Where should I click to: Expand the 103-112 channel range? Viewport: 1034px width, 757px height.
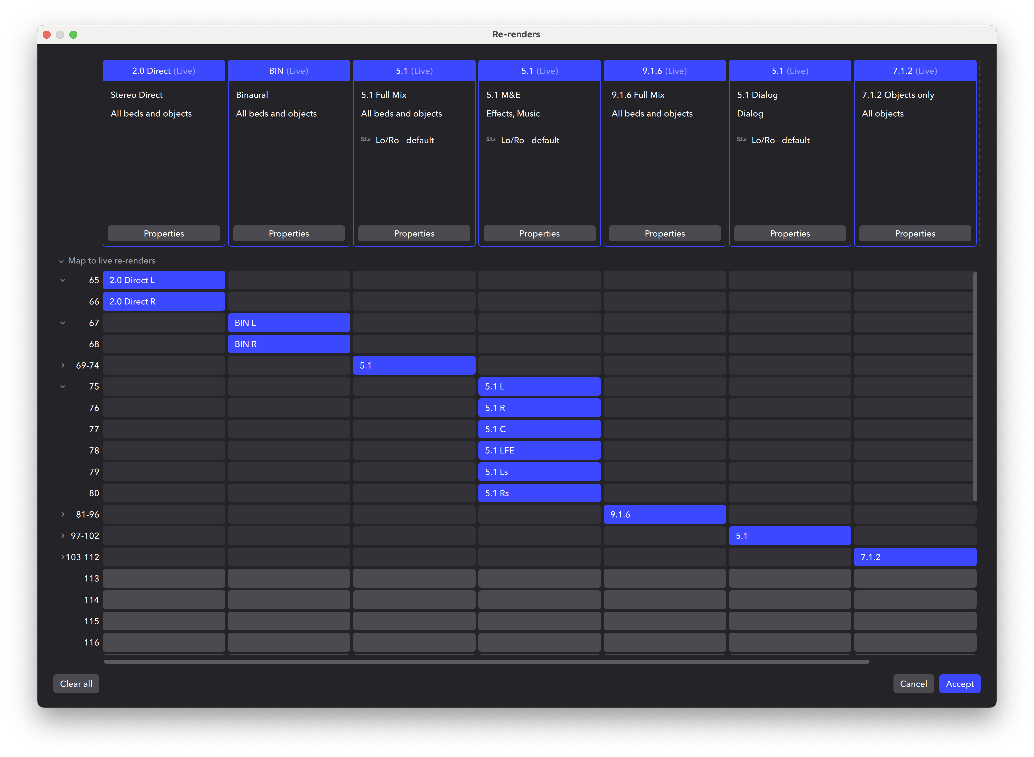[x=62, y=557]
